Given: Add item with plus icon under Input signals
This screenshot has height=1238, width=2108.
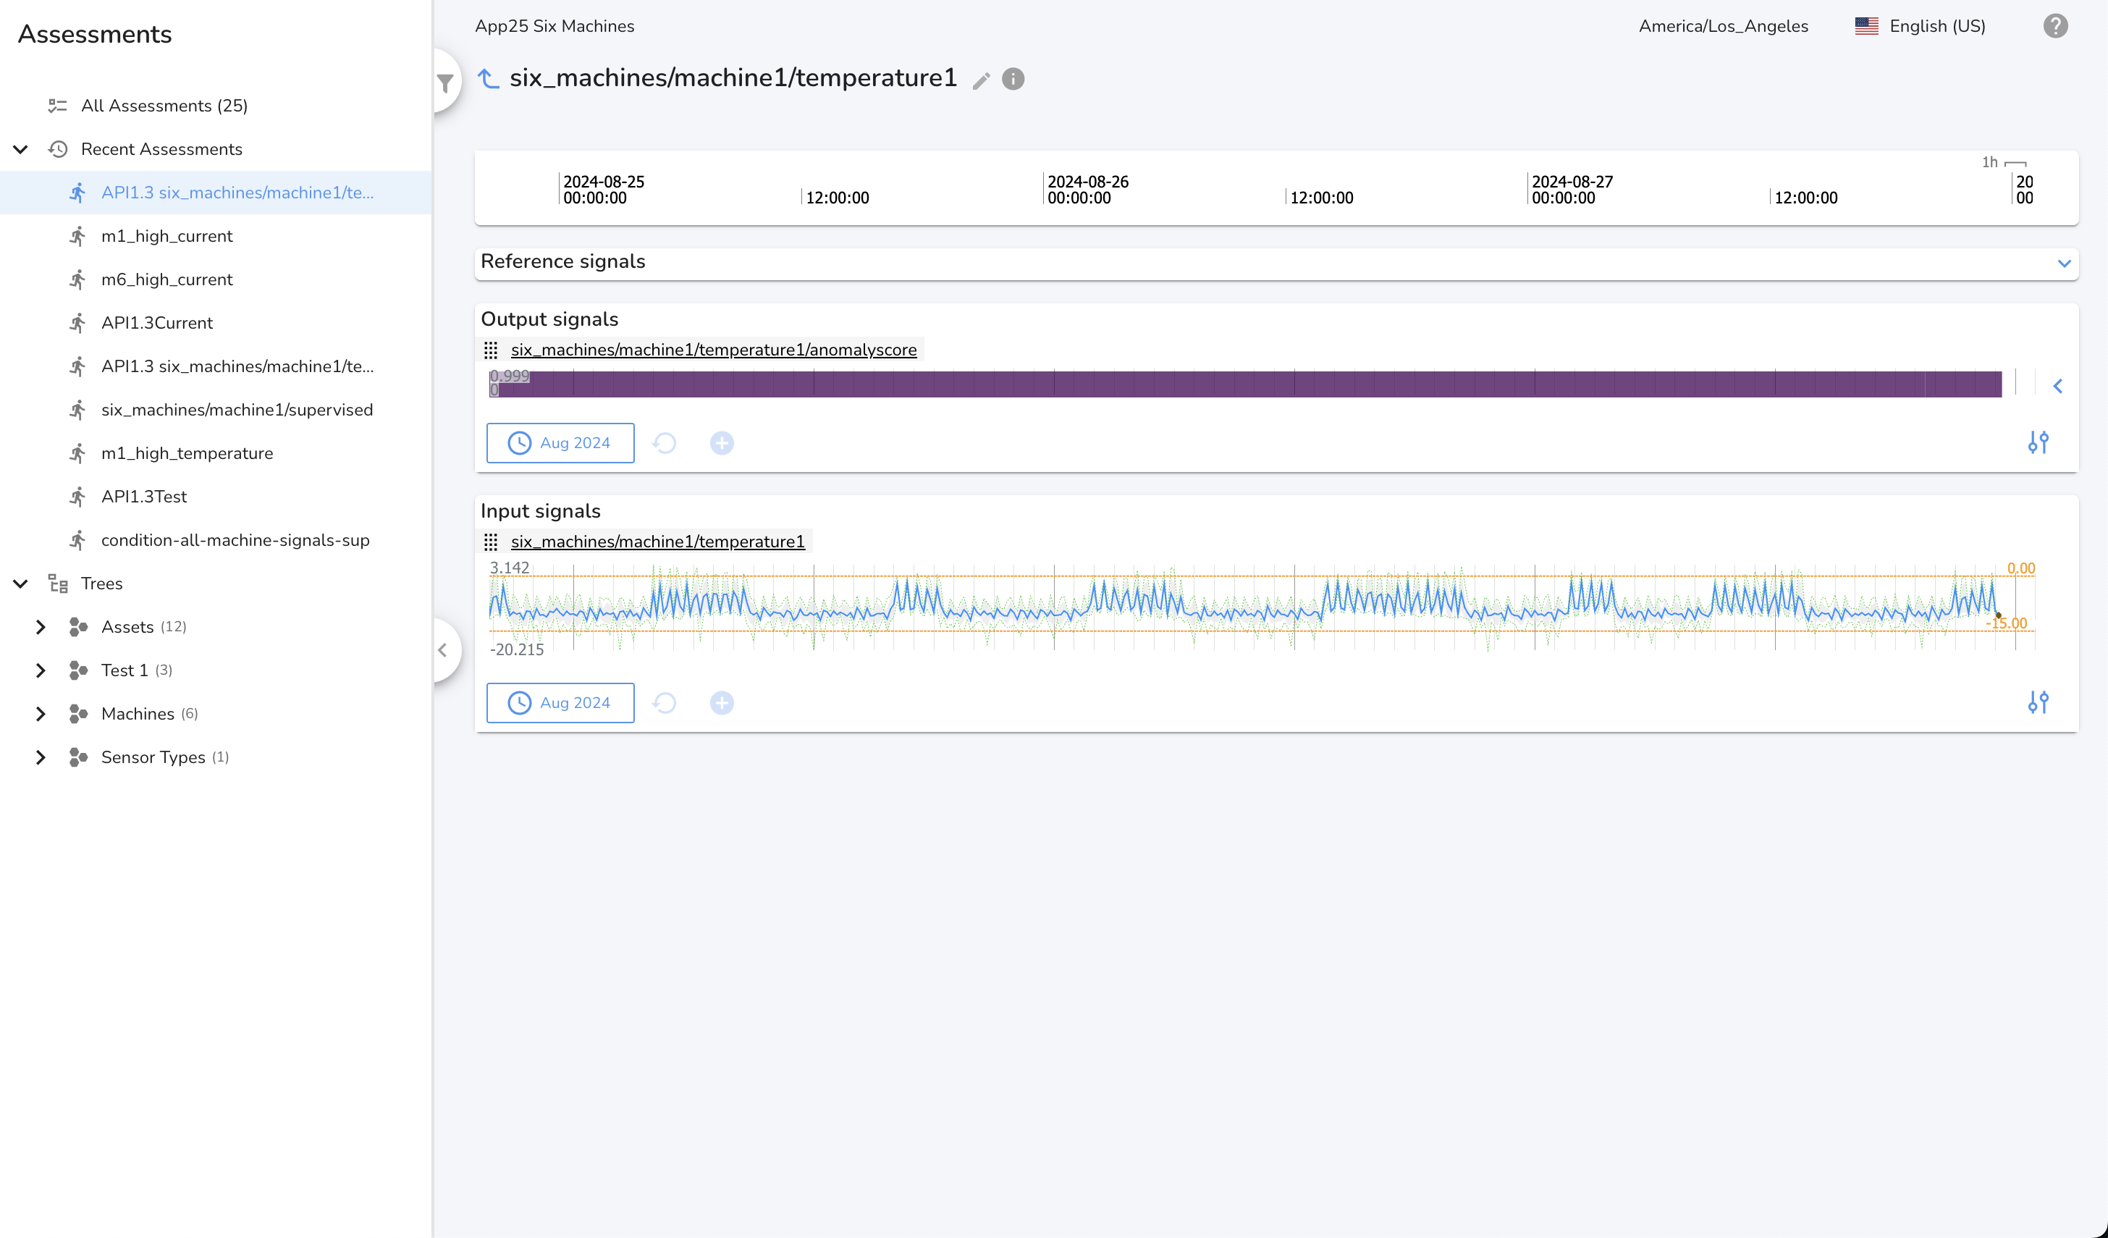Looking at the screenshot, I should pyautogui.click(x=722, y=704).
